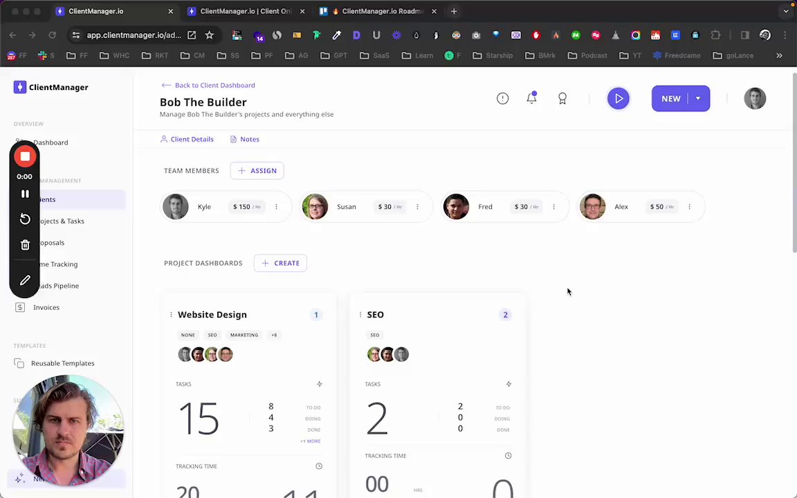Toggle the browser side panel icon
The height and width of the screenshot is (498, 797).
click(745, 35)
